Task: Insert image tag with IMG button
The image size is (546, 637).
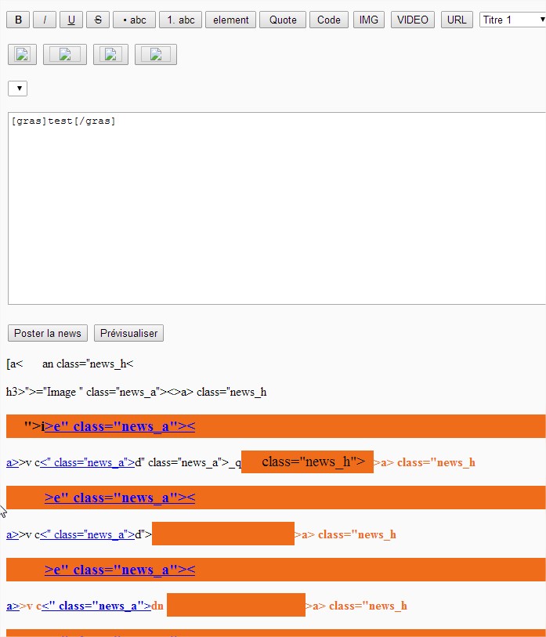Action: [369, 20]
